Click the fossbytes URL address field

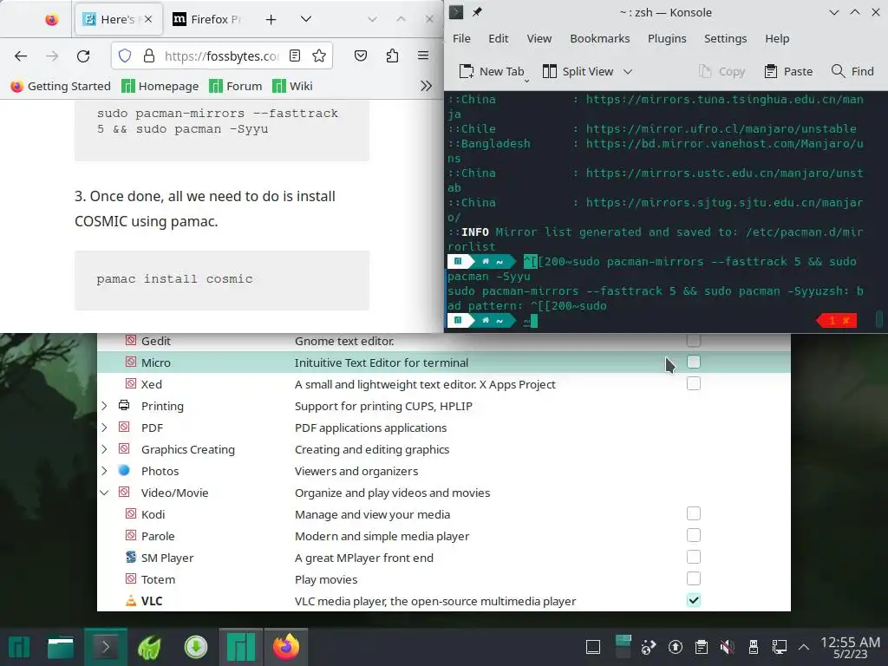(222, 55)
